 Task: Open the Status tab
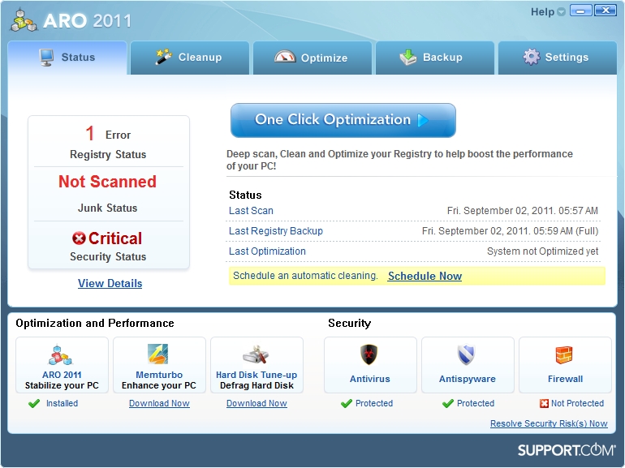coord(67,58)
